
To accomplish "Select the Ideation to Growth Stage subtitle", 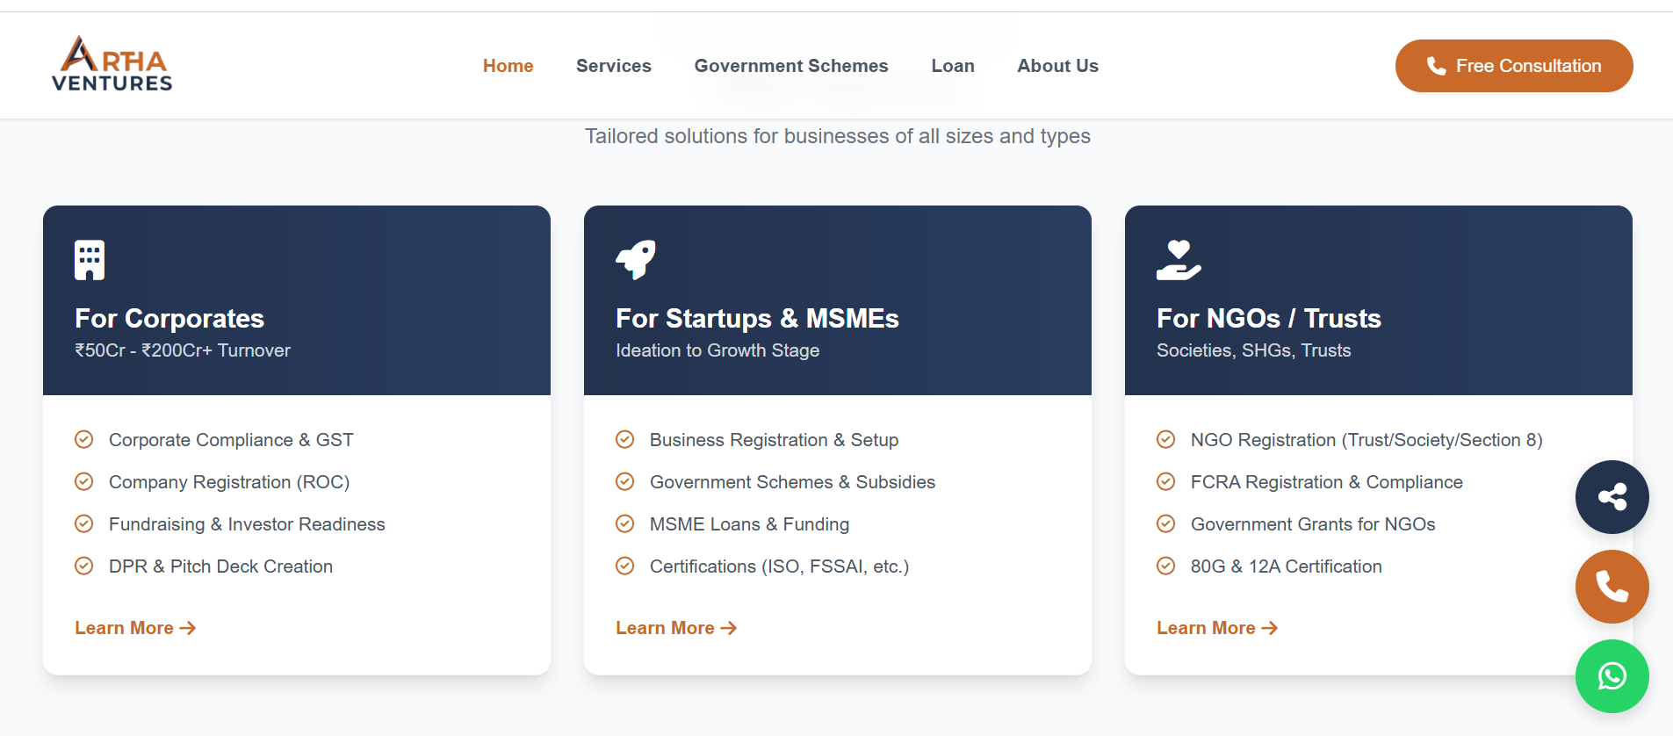I will coord(718,350).
